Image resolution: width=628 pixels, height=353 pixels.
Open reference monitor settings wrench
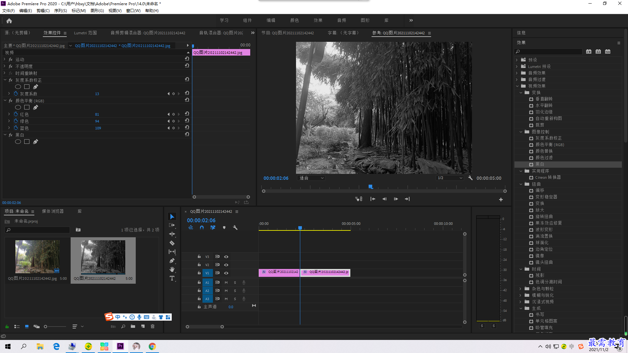[x=470, y=178]
